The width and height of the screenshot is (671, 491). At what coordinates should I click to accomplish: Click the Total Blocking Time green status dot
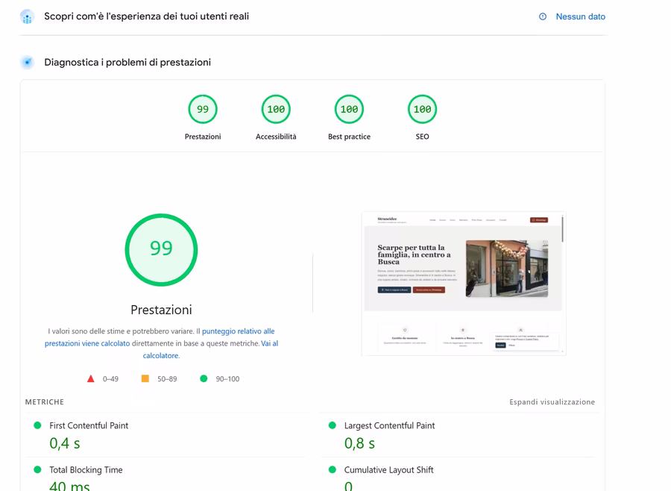tap(37, 469)
